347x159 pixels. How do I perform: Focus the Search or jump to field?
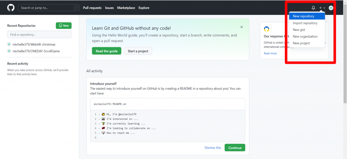[x=49, y=8]
